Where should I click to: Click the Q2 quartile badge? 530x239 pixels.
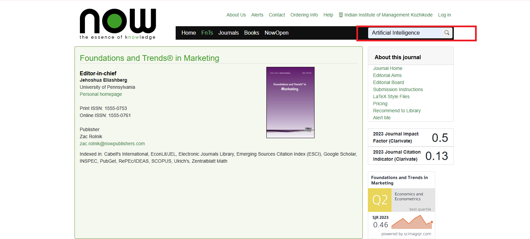click(380, 200)
